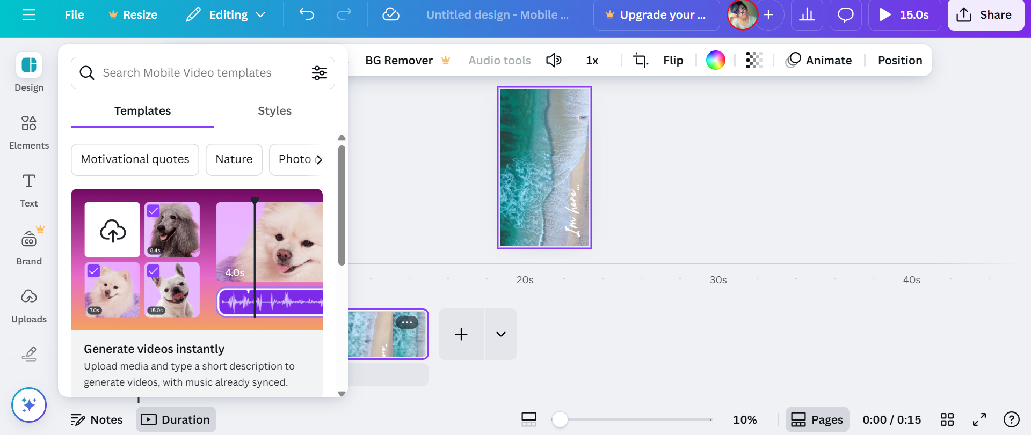The height and width of the screenshot is (435, 1031).
Task: Open the Design sidebar tab
Action: tap(29, 72)
